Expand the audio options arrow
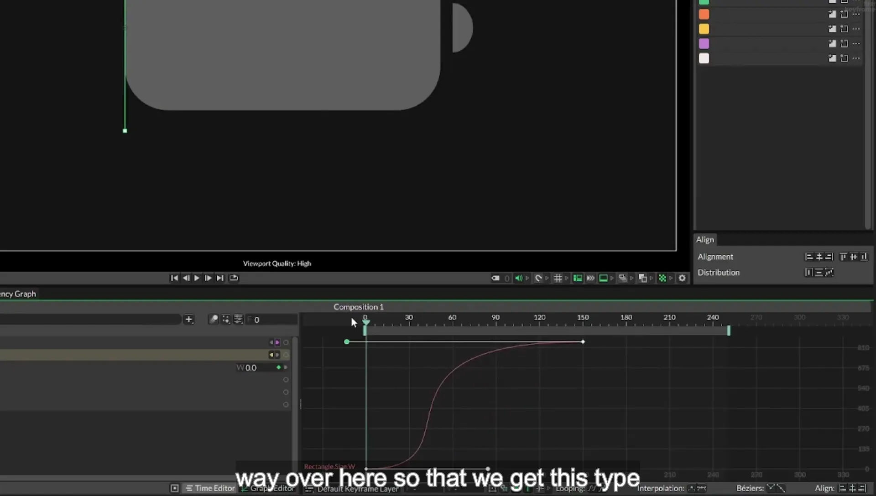The width and height of the screenshot is (876, 496). tap(527, 278)
